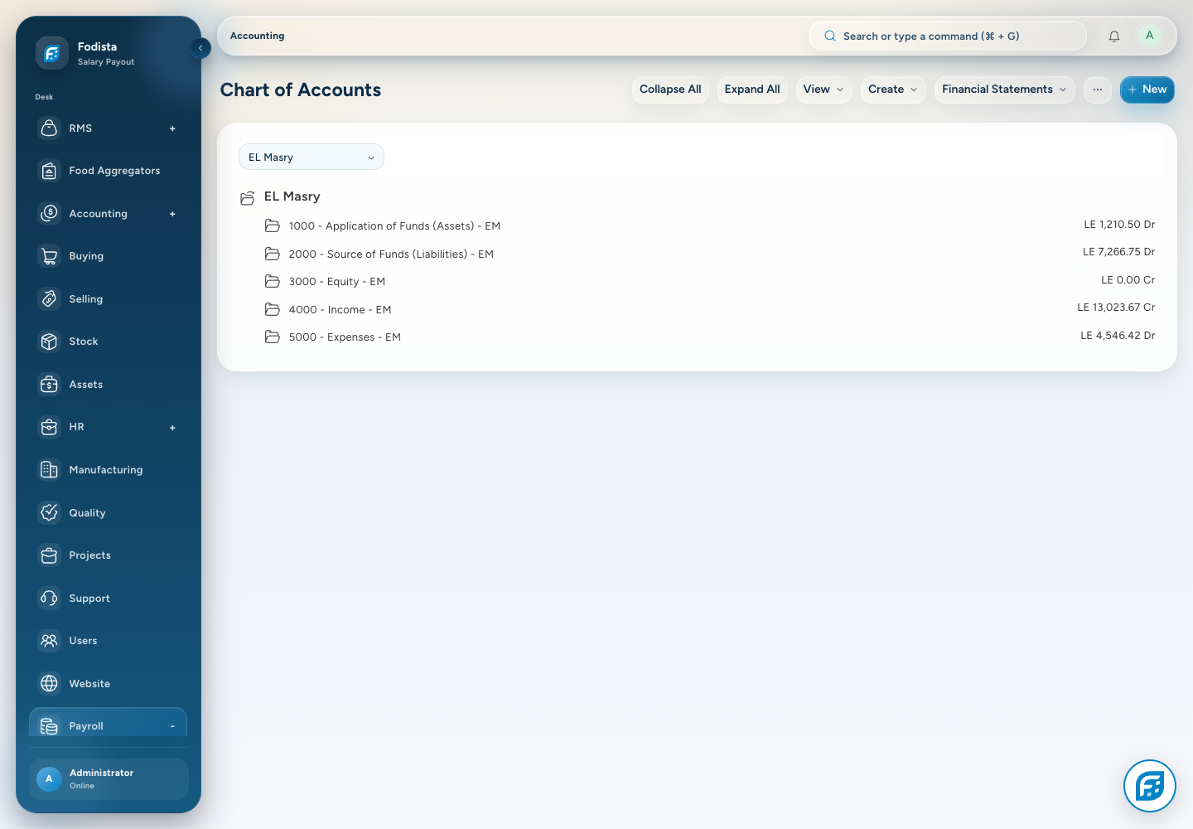The height and width of the screenshot is (829, 1193).
Task: Click the Fodista logo in sidebar header
Action: point(51,53)
